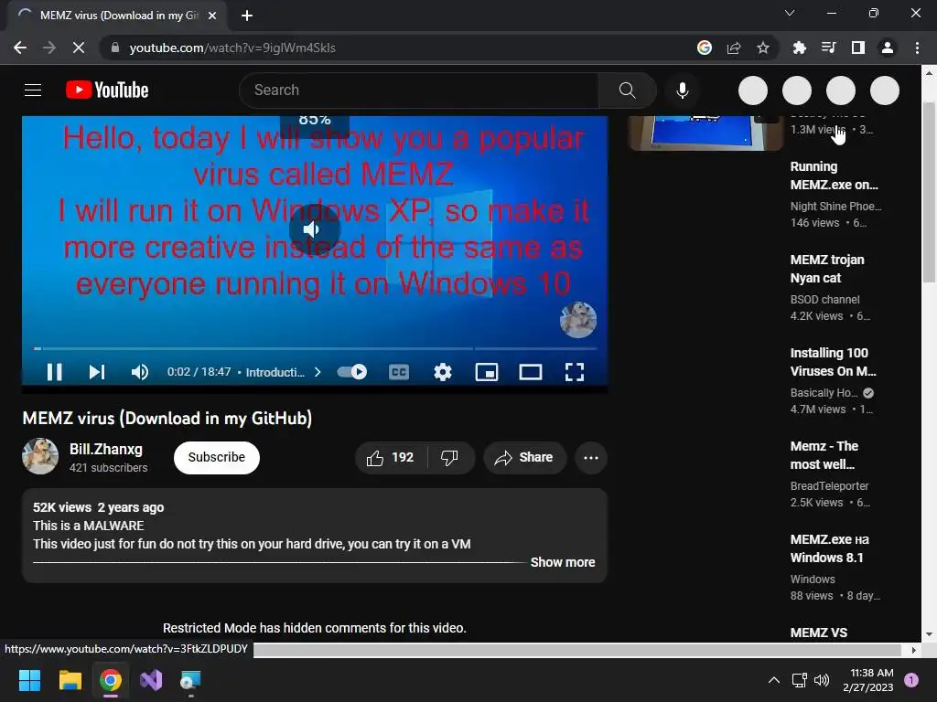Screen dimensions: 937x702
Task: Open clock showing 11:38 AM
Action: click(867, 680)
